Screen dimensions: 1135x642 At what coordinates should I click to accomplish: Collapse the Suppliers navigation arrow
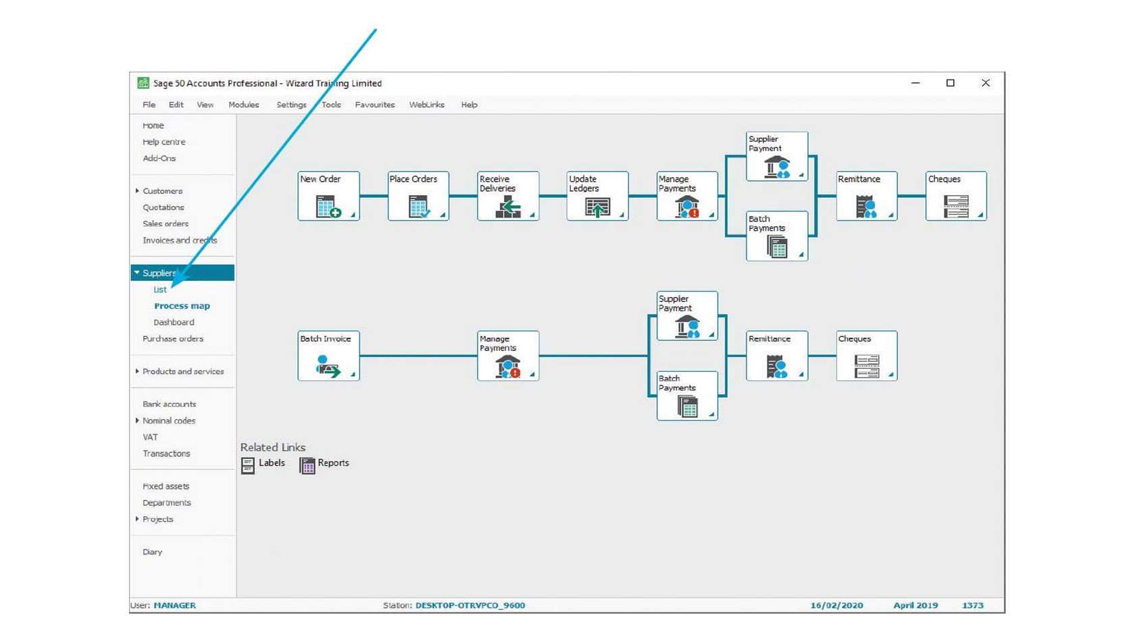tap(137, 273)
